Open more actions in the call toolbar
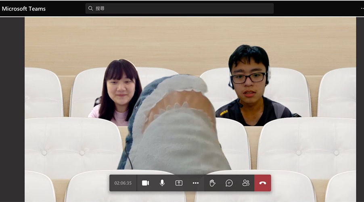The height and width of the screenshot is (202, 364). coord(196,183)
